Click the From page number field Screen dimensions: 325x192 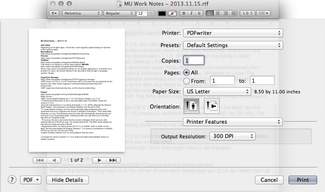point(223,81)
